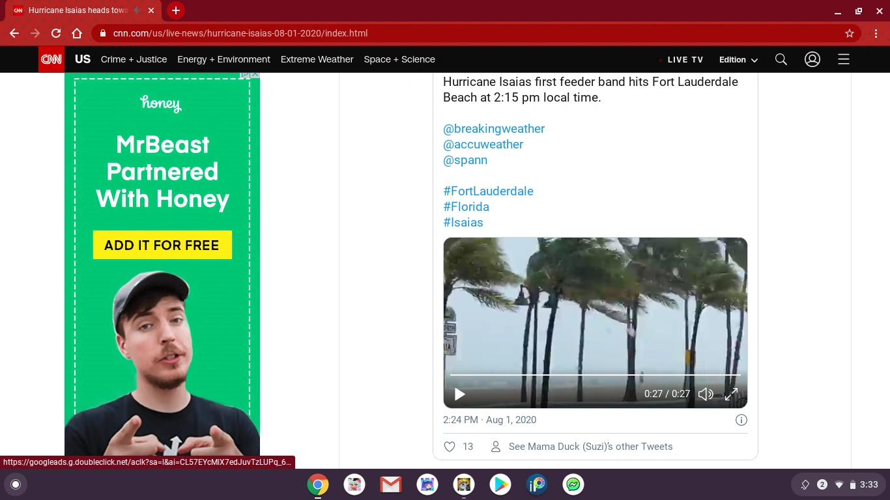890x500 pixels.
Task: Click the 0:27 / 0:27 video time
Action: pos(667,394)
